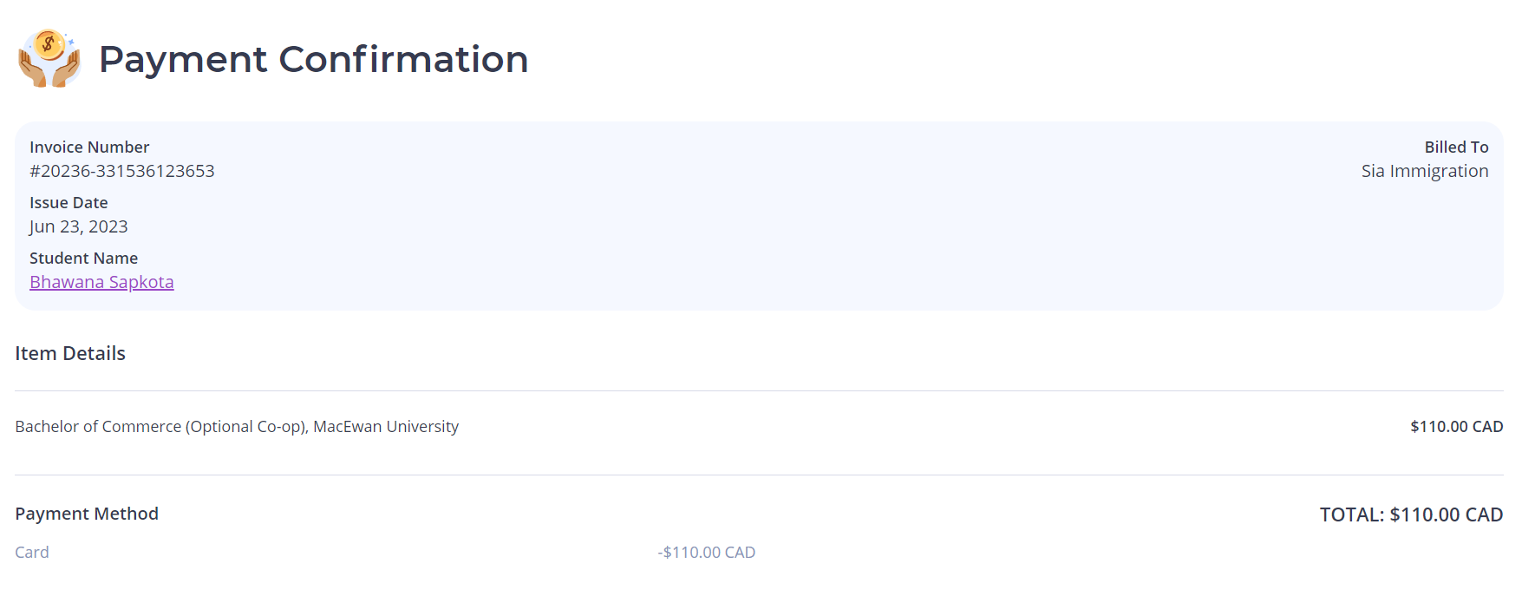The height and width of the screenshot is (616, 1522).
Task: Select the Jun 23, 2023 date text
Action: [78, 226]
